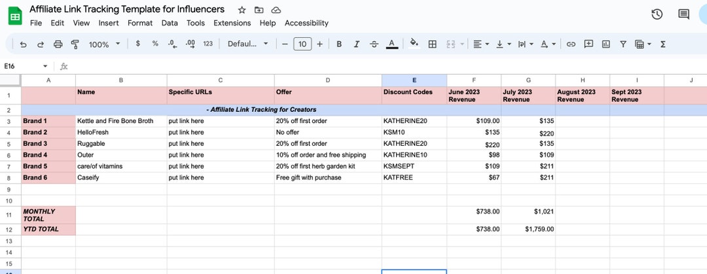Click the merge cells icon
This screenshot has width=707, height=274.
[450, 44]
